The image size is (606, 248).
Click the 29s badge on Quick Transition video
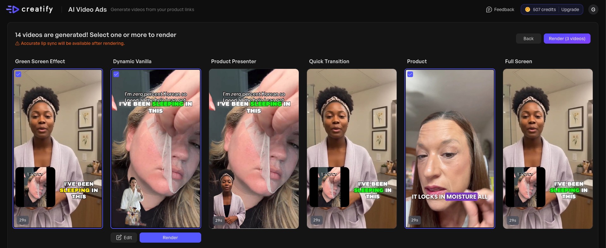[x=317, y=220]
